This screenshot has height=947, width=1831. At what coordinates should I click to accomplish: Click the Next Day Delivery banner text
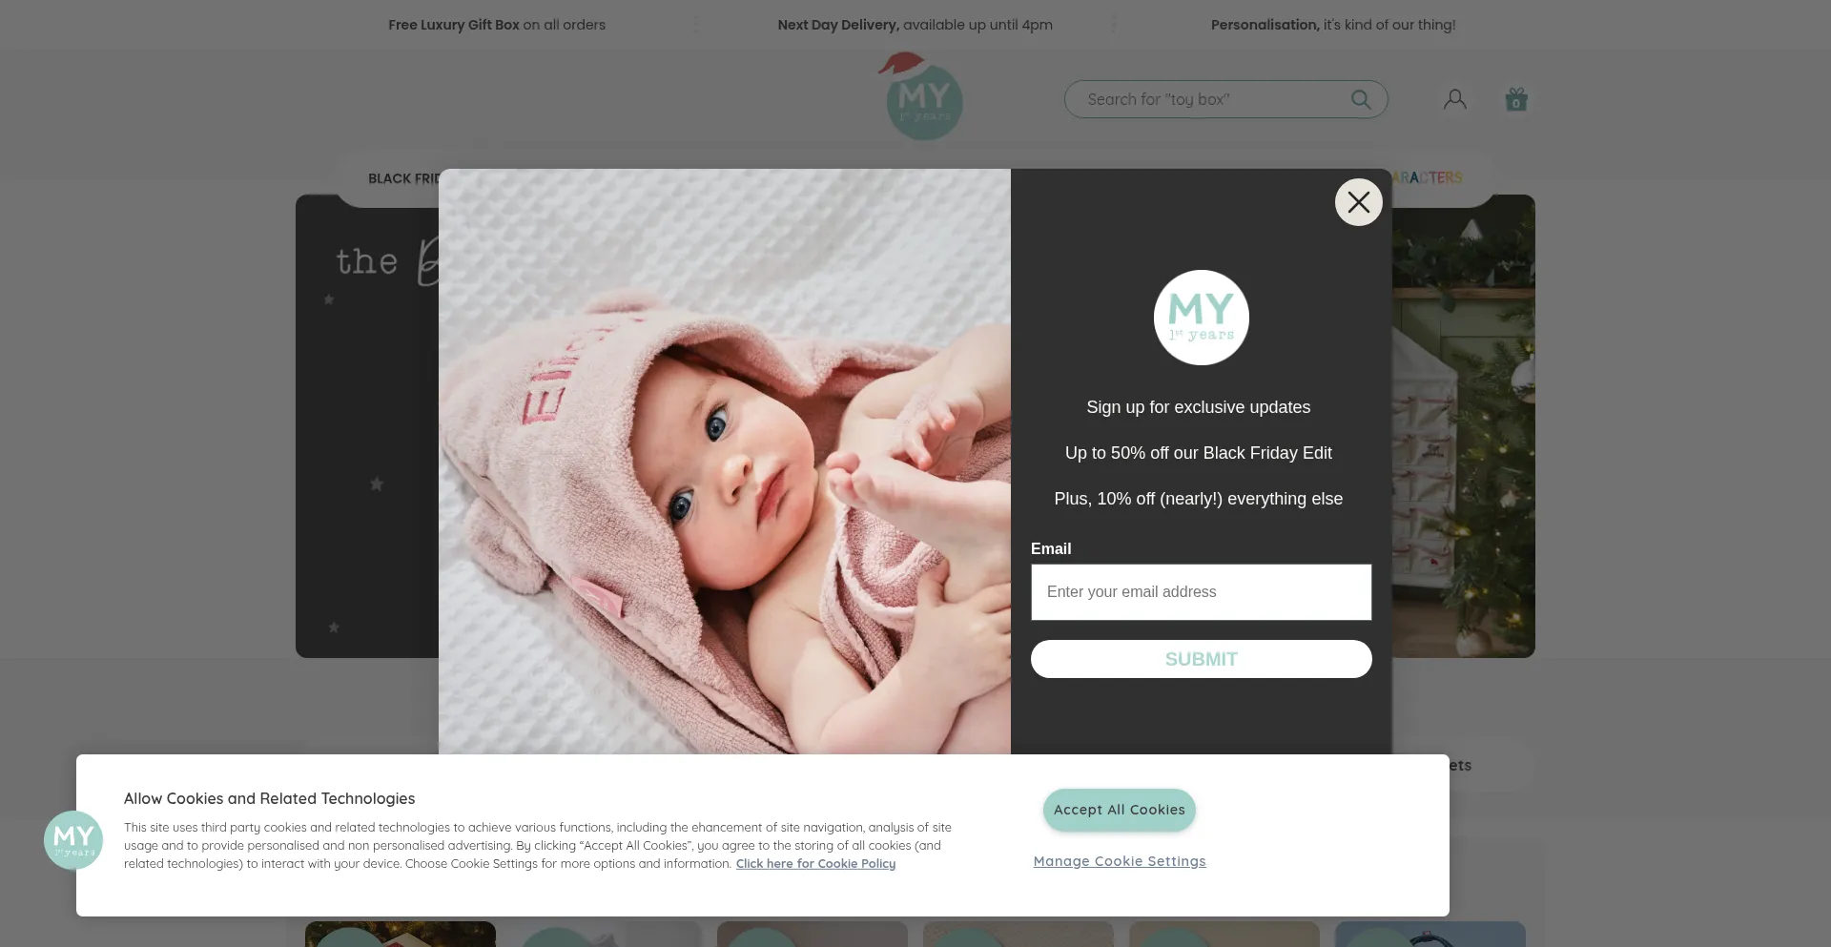[x=915, y=25]
